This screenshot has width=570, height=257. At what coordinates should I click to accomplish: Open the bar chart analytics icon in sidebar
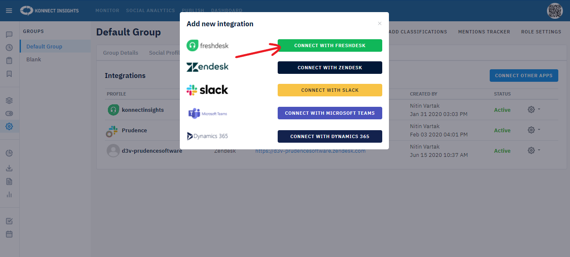10,194
